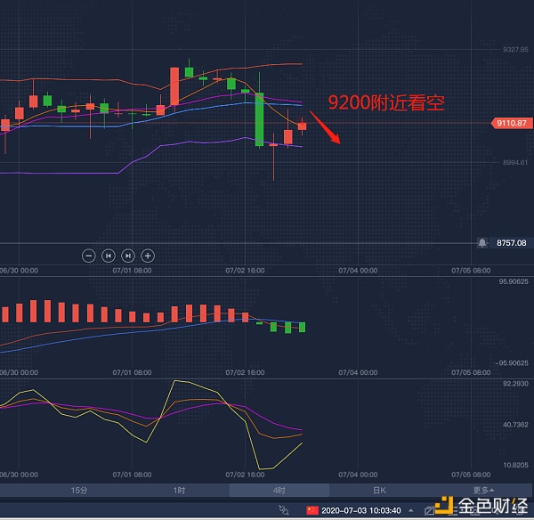Expand the 更多 timeframe dropdown
534x520 pixels.
tap(481, 491)
